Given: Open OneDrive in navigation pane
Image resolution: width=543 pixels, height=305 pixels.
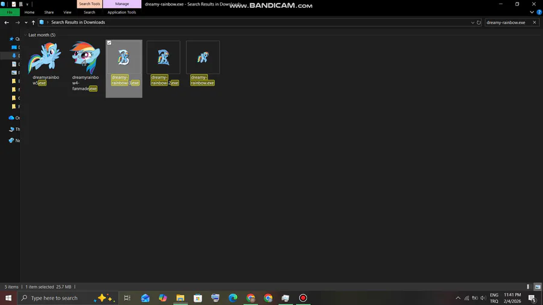Looking at the screenshot, I should (x=14, y=118).
